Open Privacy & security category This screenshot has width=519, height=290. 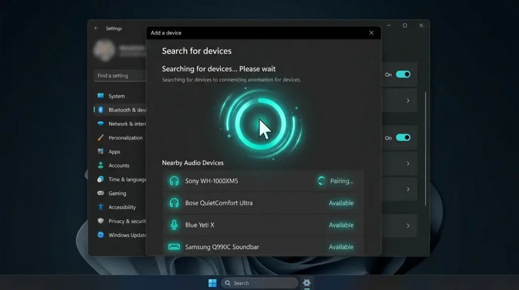120,221
